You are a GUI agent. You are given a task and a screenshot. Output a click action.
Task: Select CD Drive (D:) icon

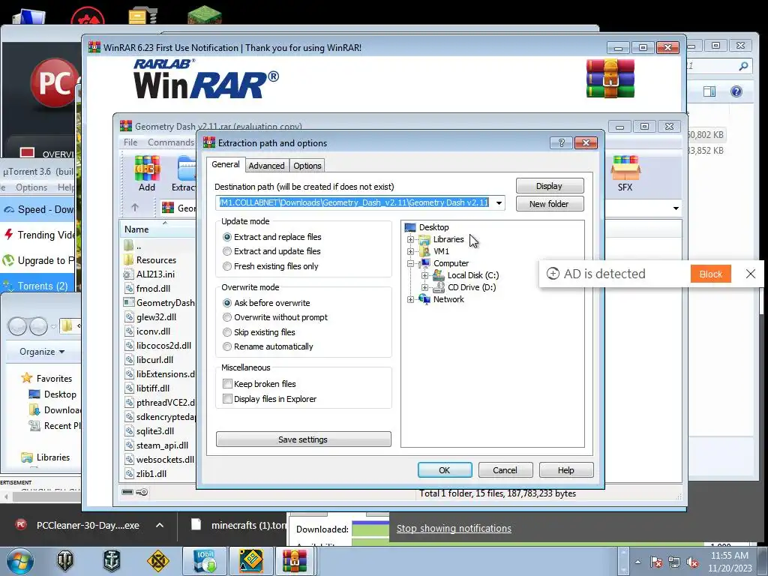pyautogui.click(x=439, y=287)
